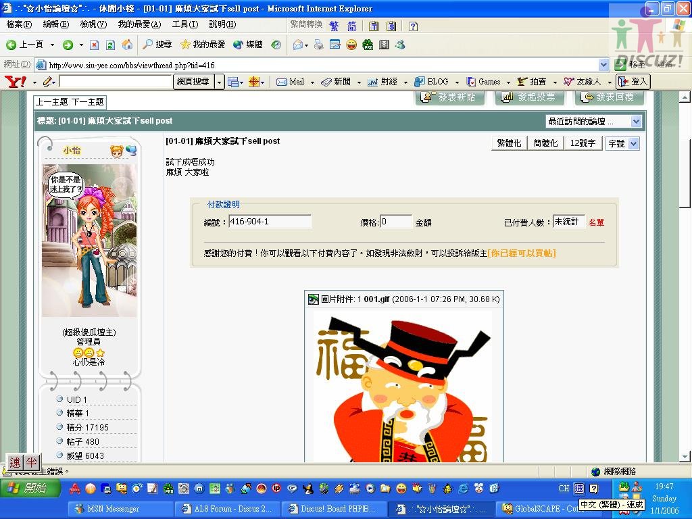692x519 pixels.
Task: Click the smiley face toolbar icon
Action: [351, 45]
